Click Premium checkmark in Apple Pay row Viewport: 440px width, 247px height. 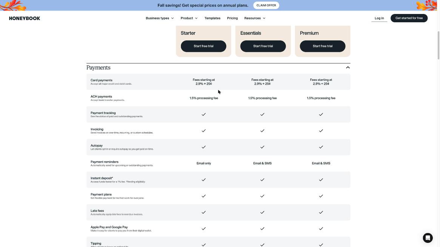(321, 228)
